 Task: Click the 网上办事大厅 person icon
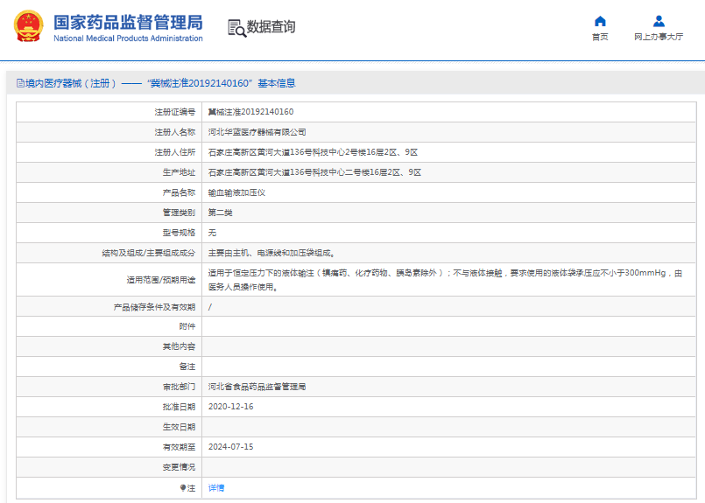point(659,21)
